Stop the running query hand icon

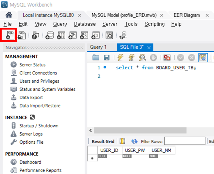point(153,57)
